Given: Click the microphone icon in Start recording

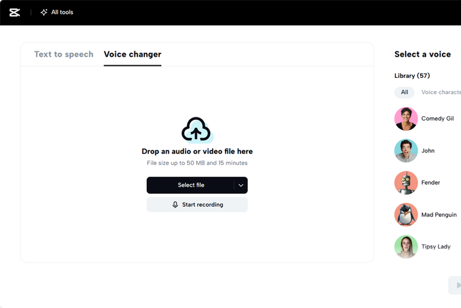Looking at the screenshot, I should 175,204.
